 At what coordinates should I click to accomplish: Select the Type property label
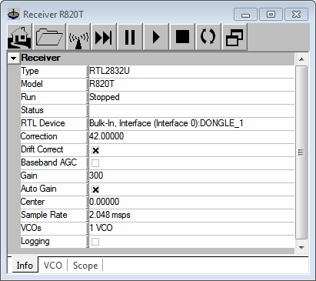(30, 71)
